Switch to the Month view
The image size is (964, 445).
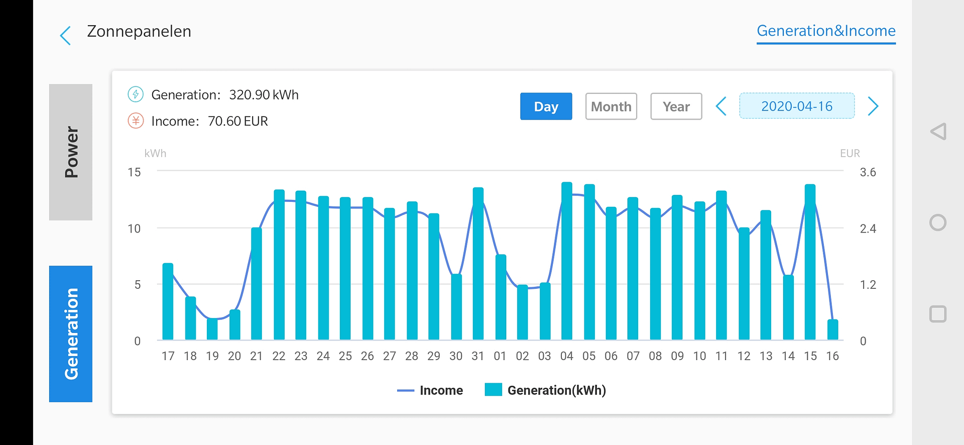(x=611, y=106)
